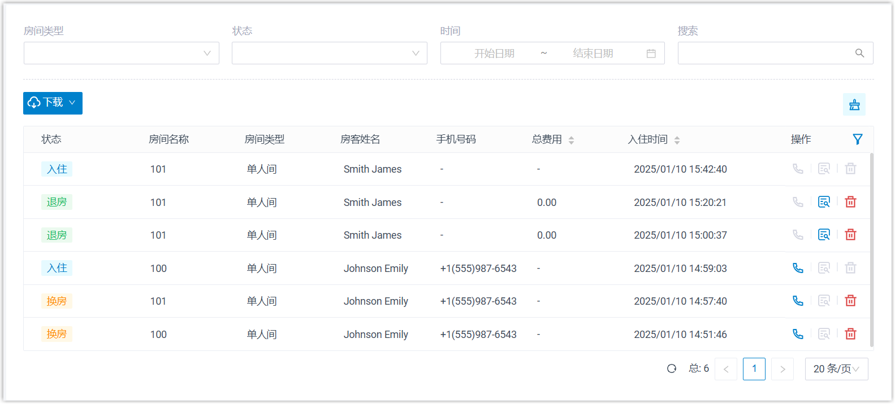This screenshot has width=895, height=404.
Task: Sort table by 入住时间 column
Action: point(677,140)
